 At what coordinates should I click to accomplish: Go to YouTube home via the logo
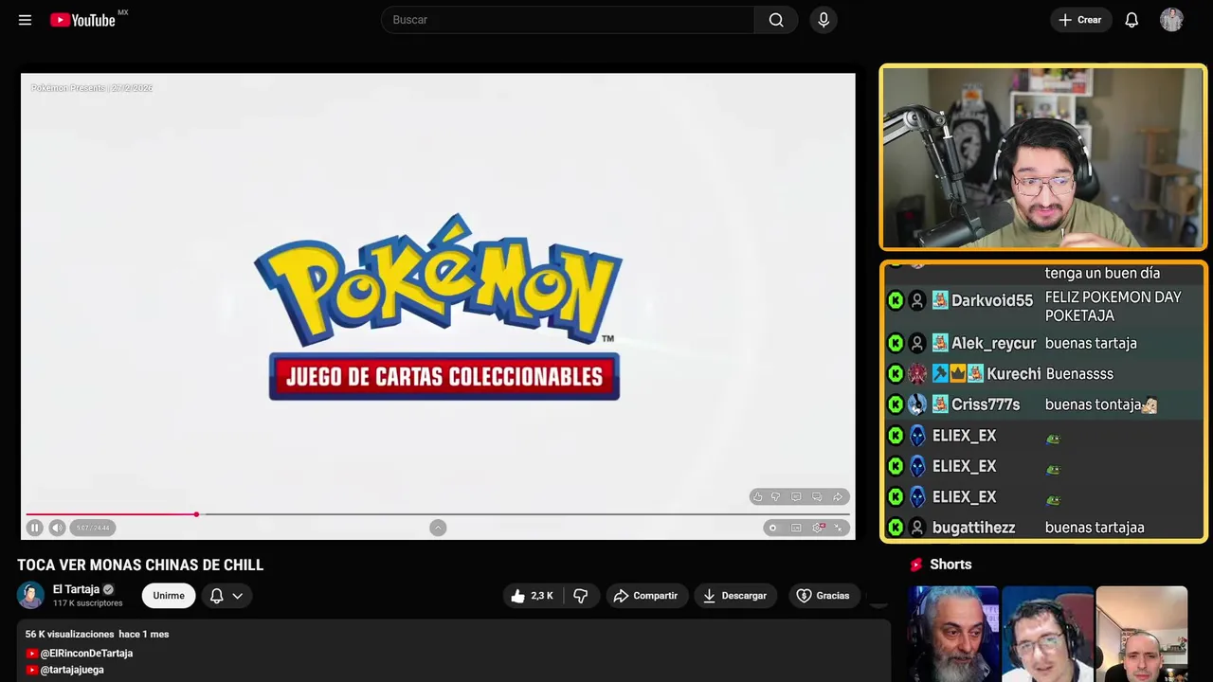point(82,20)
